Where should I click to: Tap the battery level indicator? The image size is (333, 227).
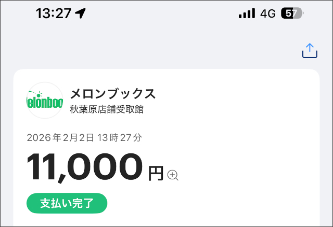pos(292,13)
